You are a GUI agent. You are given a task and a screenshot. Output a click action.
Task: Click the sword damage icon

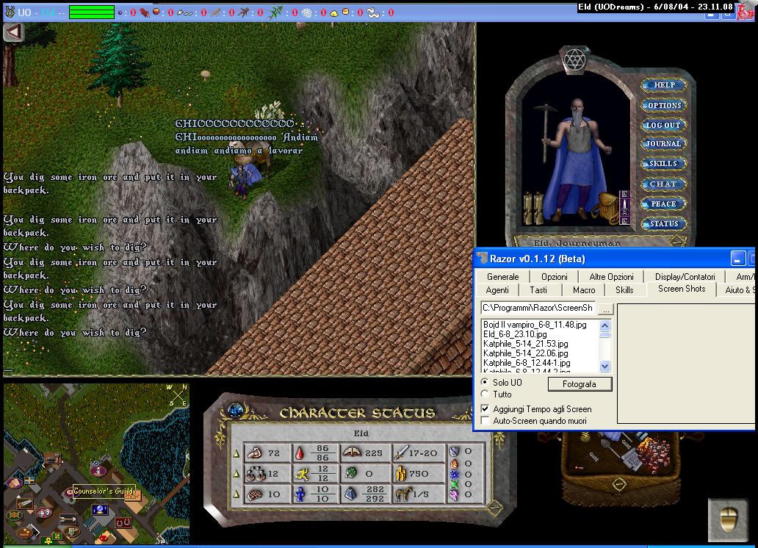point(401,453)
